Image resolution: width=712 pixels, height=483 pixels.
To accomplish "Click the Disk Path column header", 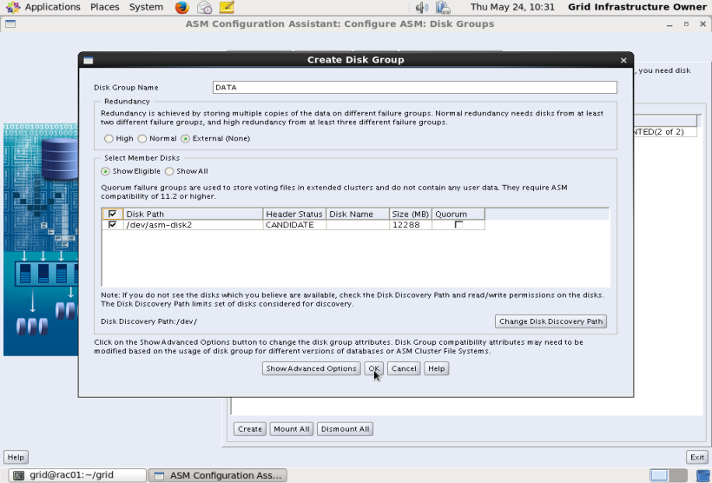I will point(193,214).
